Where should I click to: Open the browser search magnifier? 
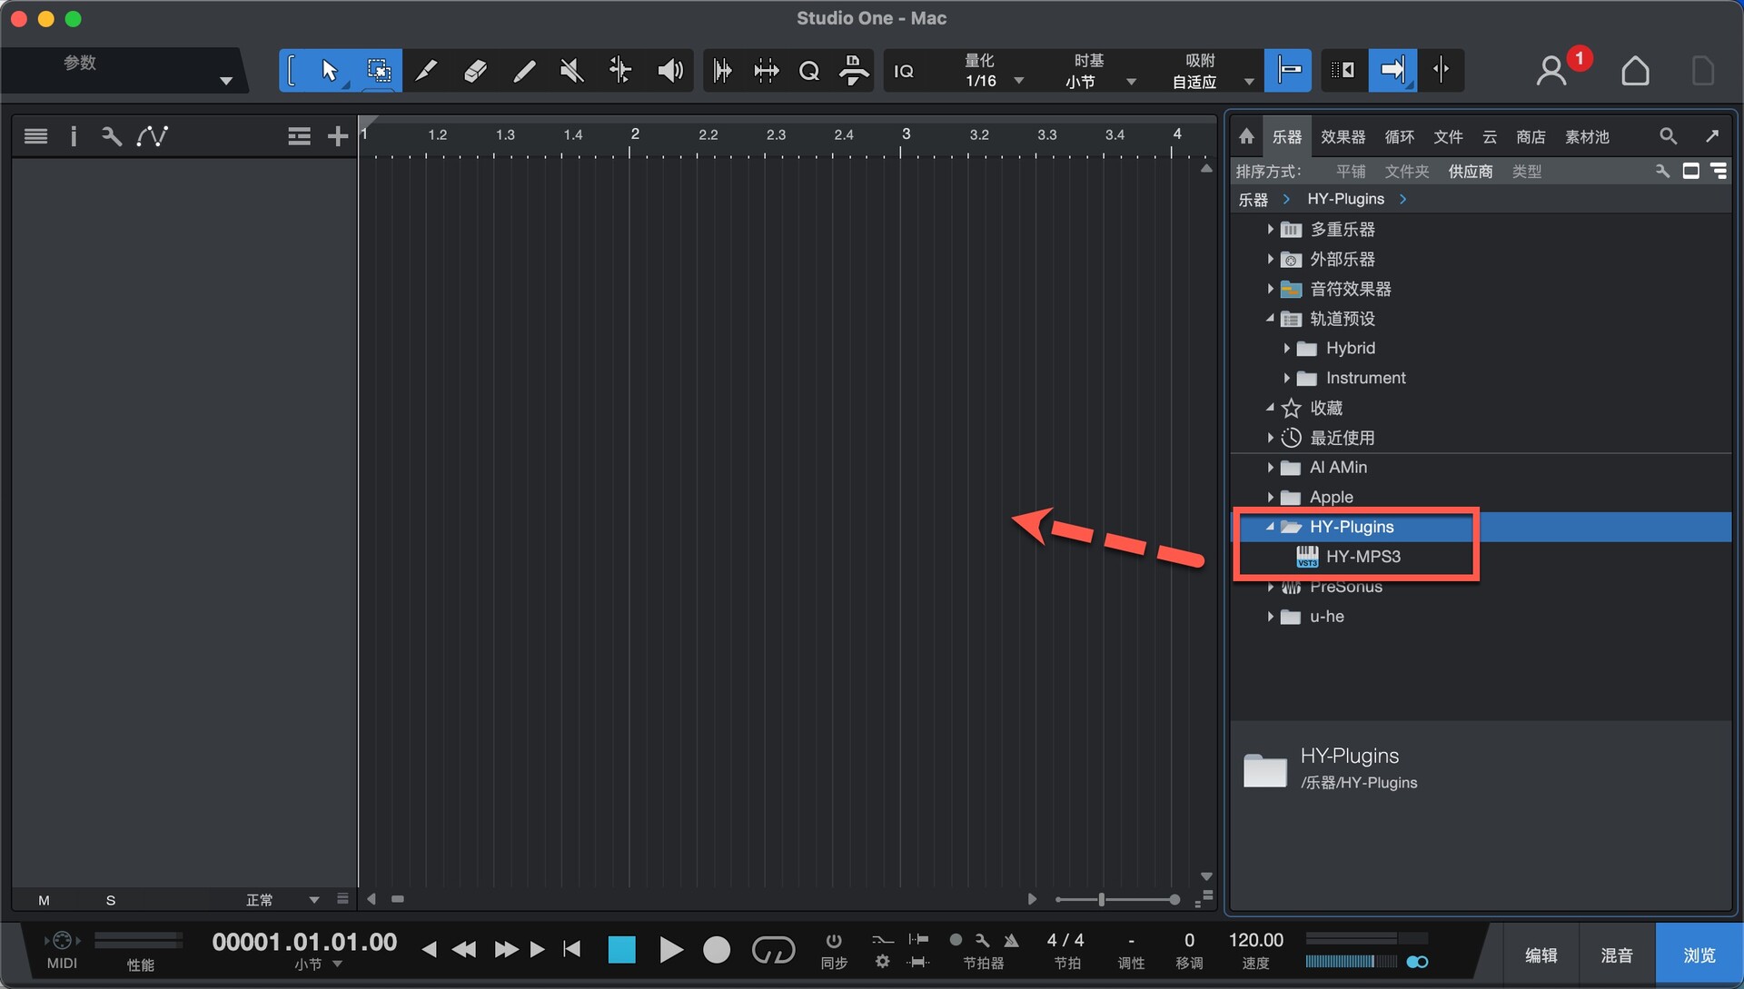coord(1668,136)
